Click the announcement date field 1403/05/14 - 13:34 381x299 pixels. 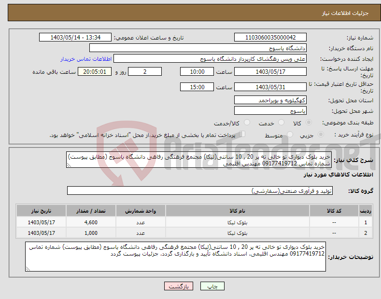coord(75,38)
